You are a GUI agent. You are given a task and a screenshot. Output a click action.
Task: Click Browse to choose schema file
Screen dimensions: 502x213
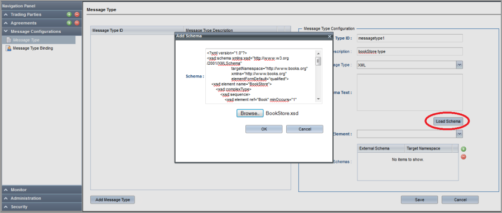coord(250,113)
